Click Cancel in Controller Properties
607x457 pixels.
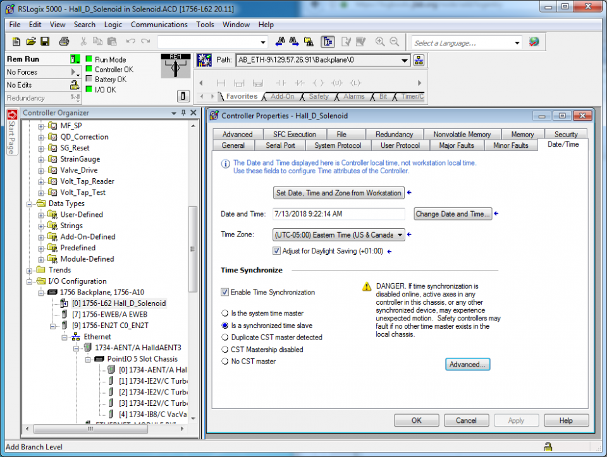[x=466, y=420]
